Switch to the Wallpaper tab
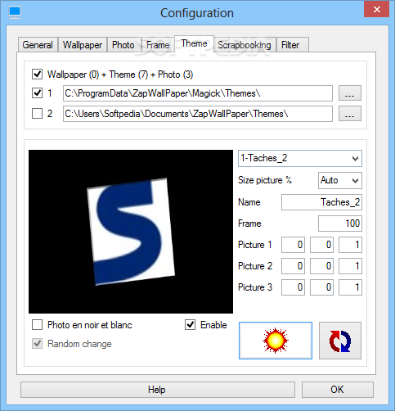The height and width of the screenshot is (411, 395). coord(83,45)
